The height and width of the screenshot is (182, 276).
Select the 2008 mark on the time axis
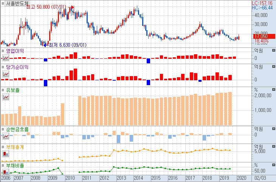coord(36,178)
